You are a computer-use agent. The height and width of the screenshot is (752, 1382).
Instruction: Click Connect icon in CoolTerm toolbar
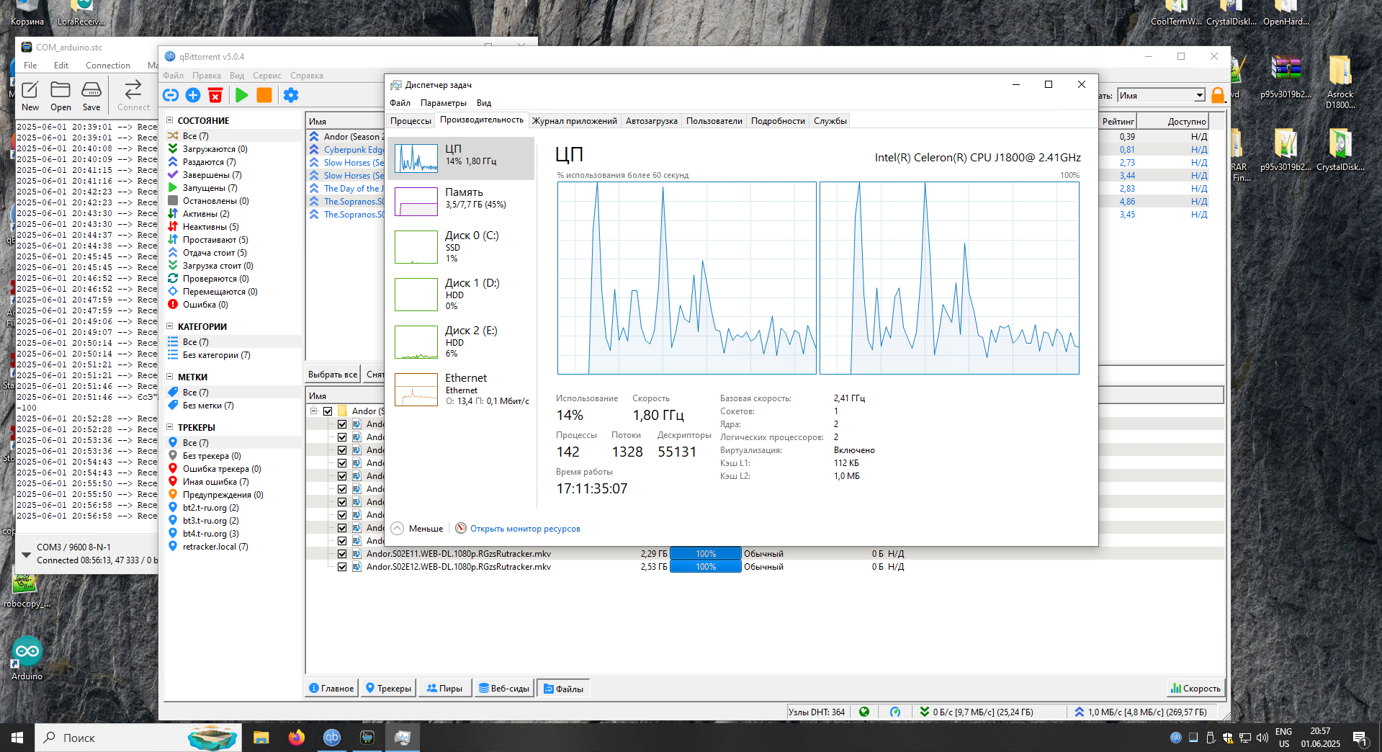click(x=133, y=97)
